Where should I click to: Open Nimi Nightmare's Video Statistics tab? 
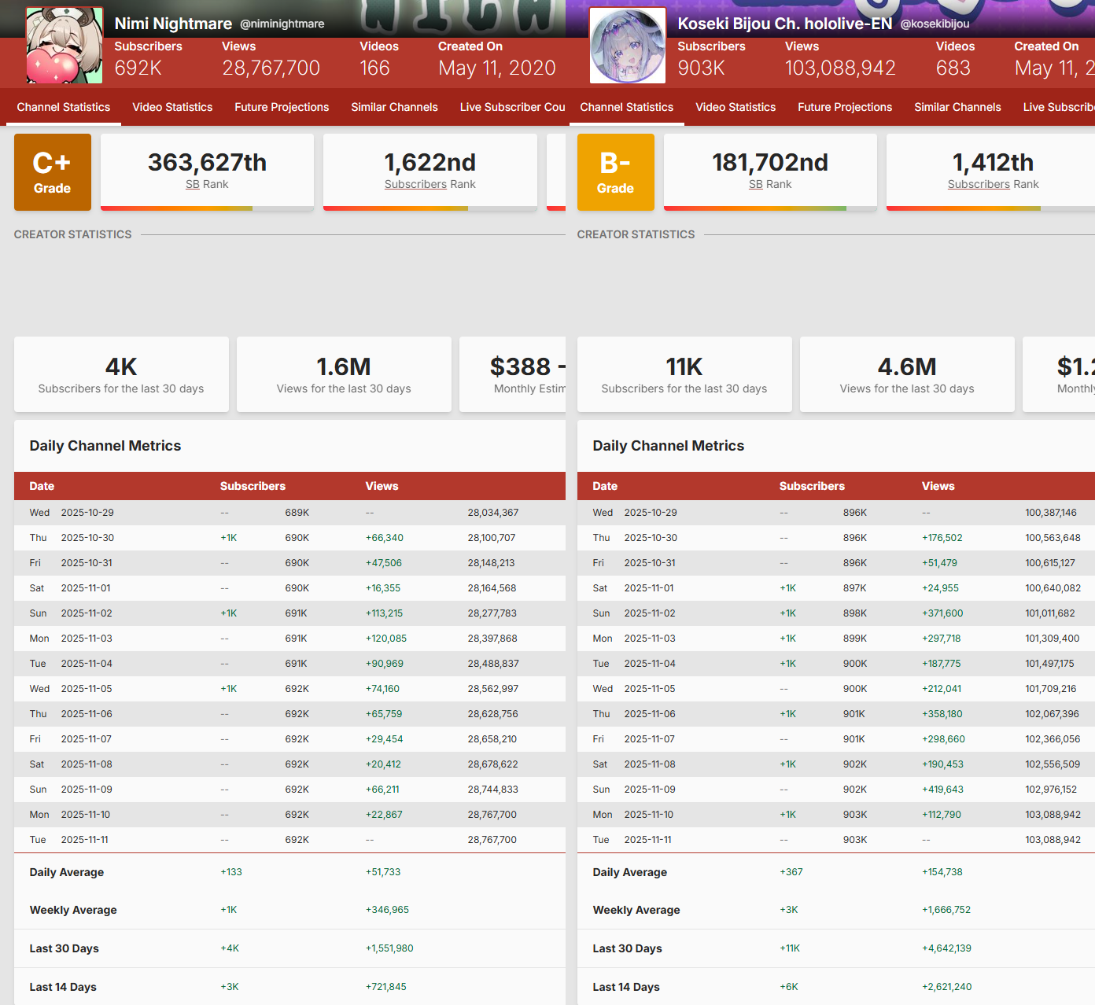[172, 107]
